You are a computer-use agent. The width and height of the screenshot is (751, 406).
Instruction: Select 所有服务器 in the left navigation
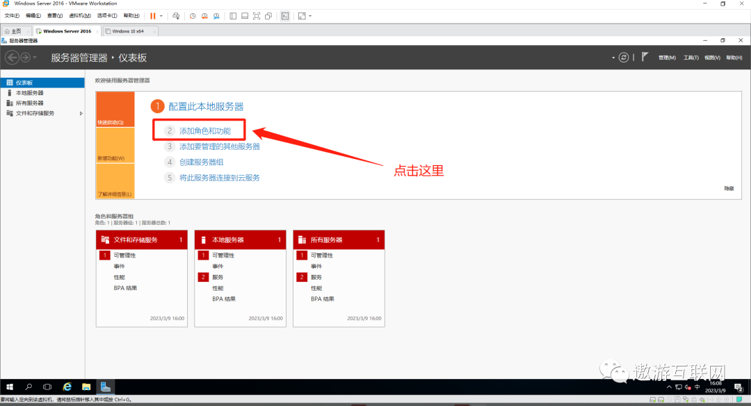(x=42, y=103)
